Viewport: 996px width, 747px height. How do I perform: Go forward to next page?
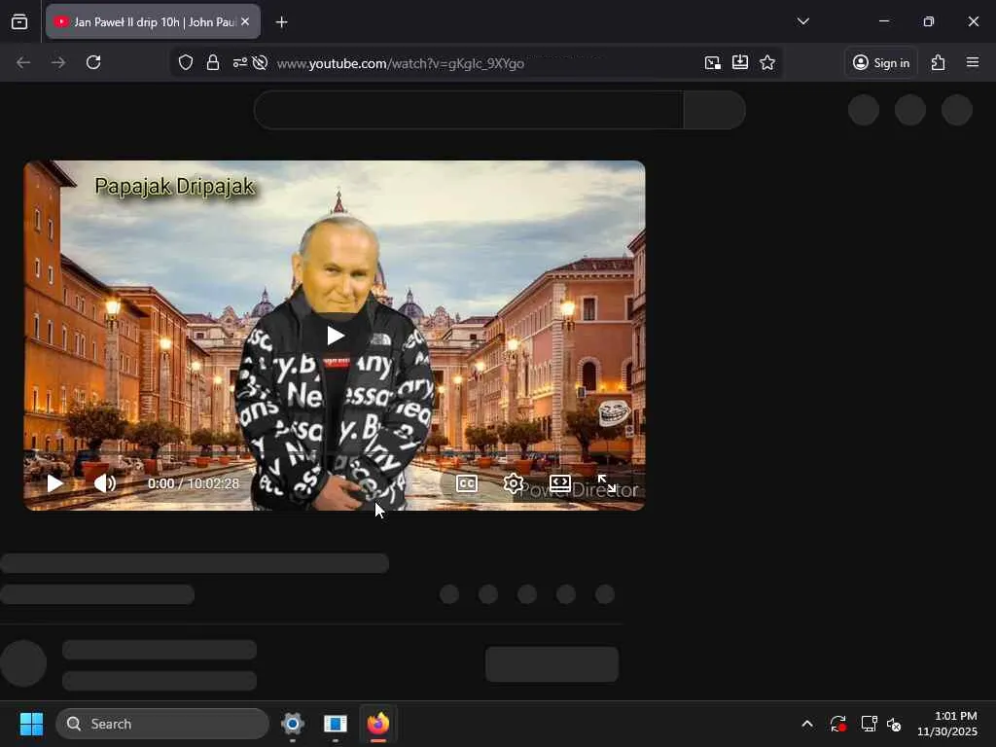[x=58, y=62]
